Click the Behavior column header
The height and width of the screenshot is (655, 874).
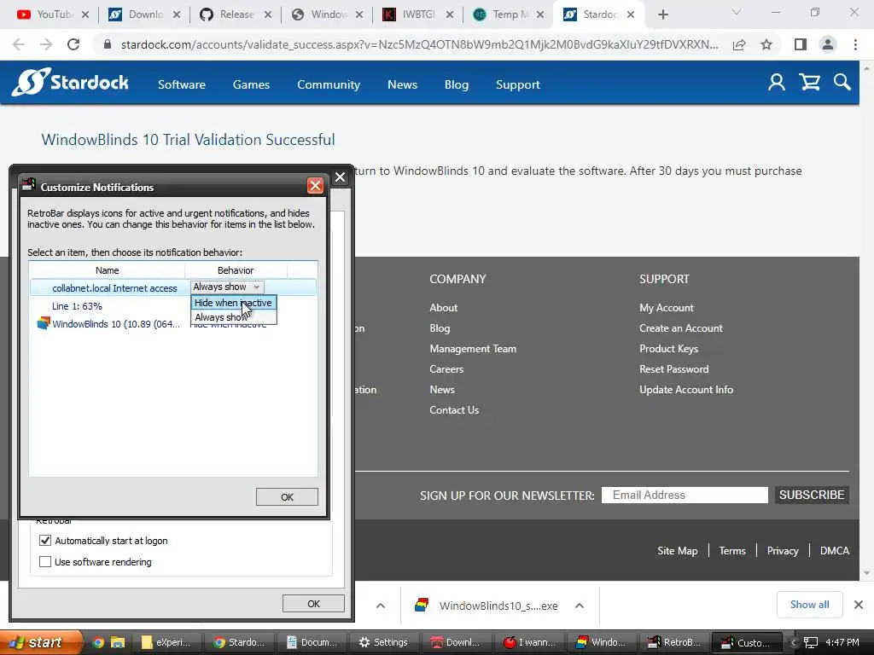point(236,270)
